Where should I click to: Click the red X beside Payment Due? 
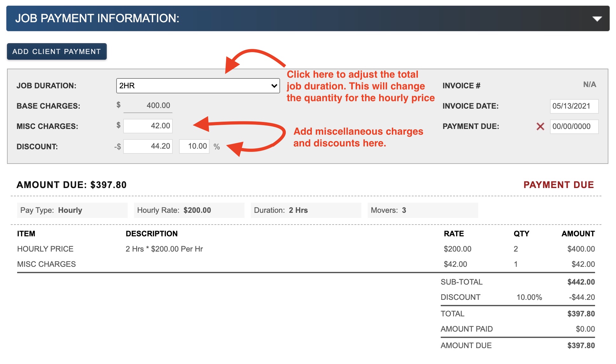tap(540, 126)
